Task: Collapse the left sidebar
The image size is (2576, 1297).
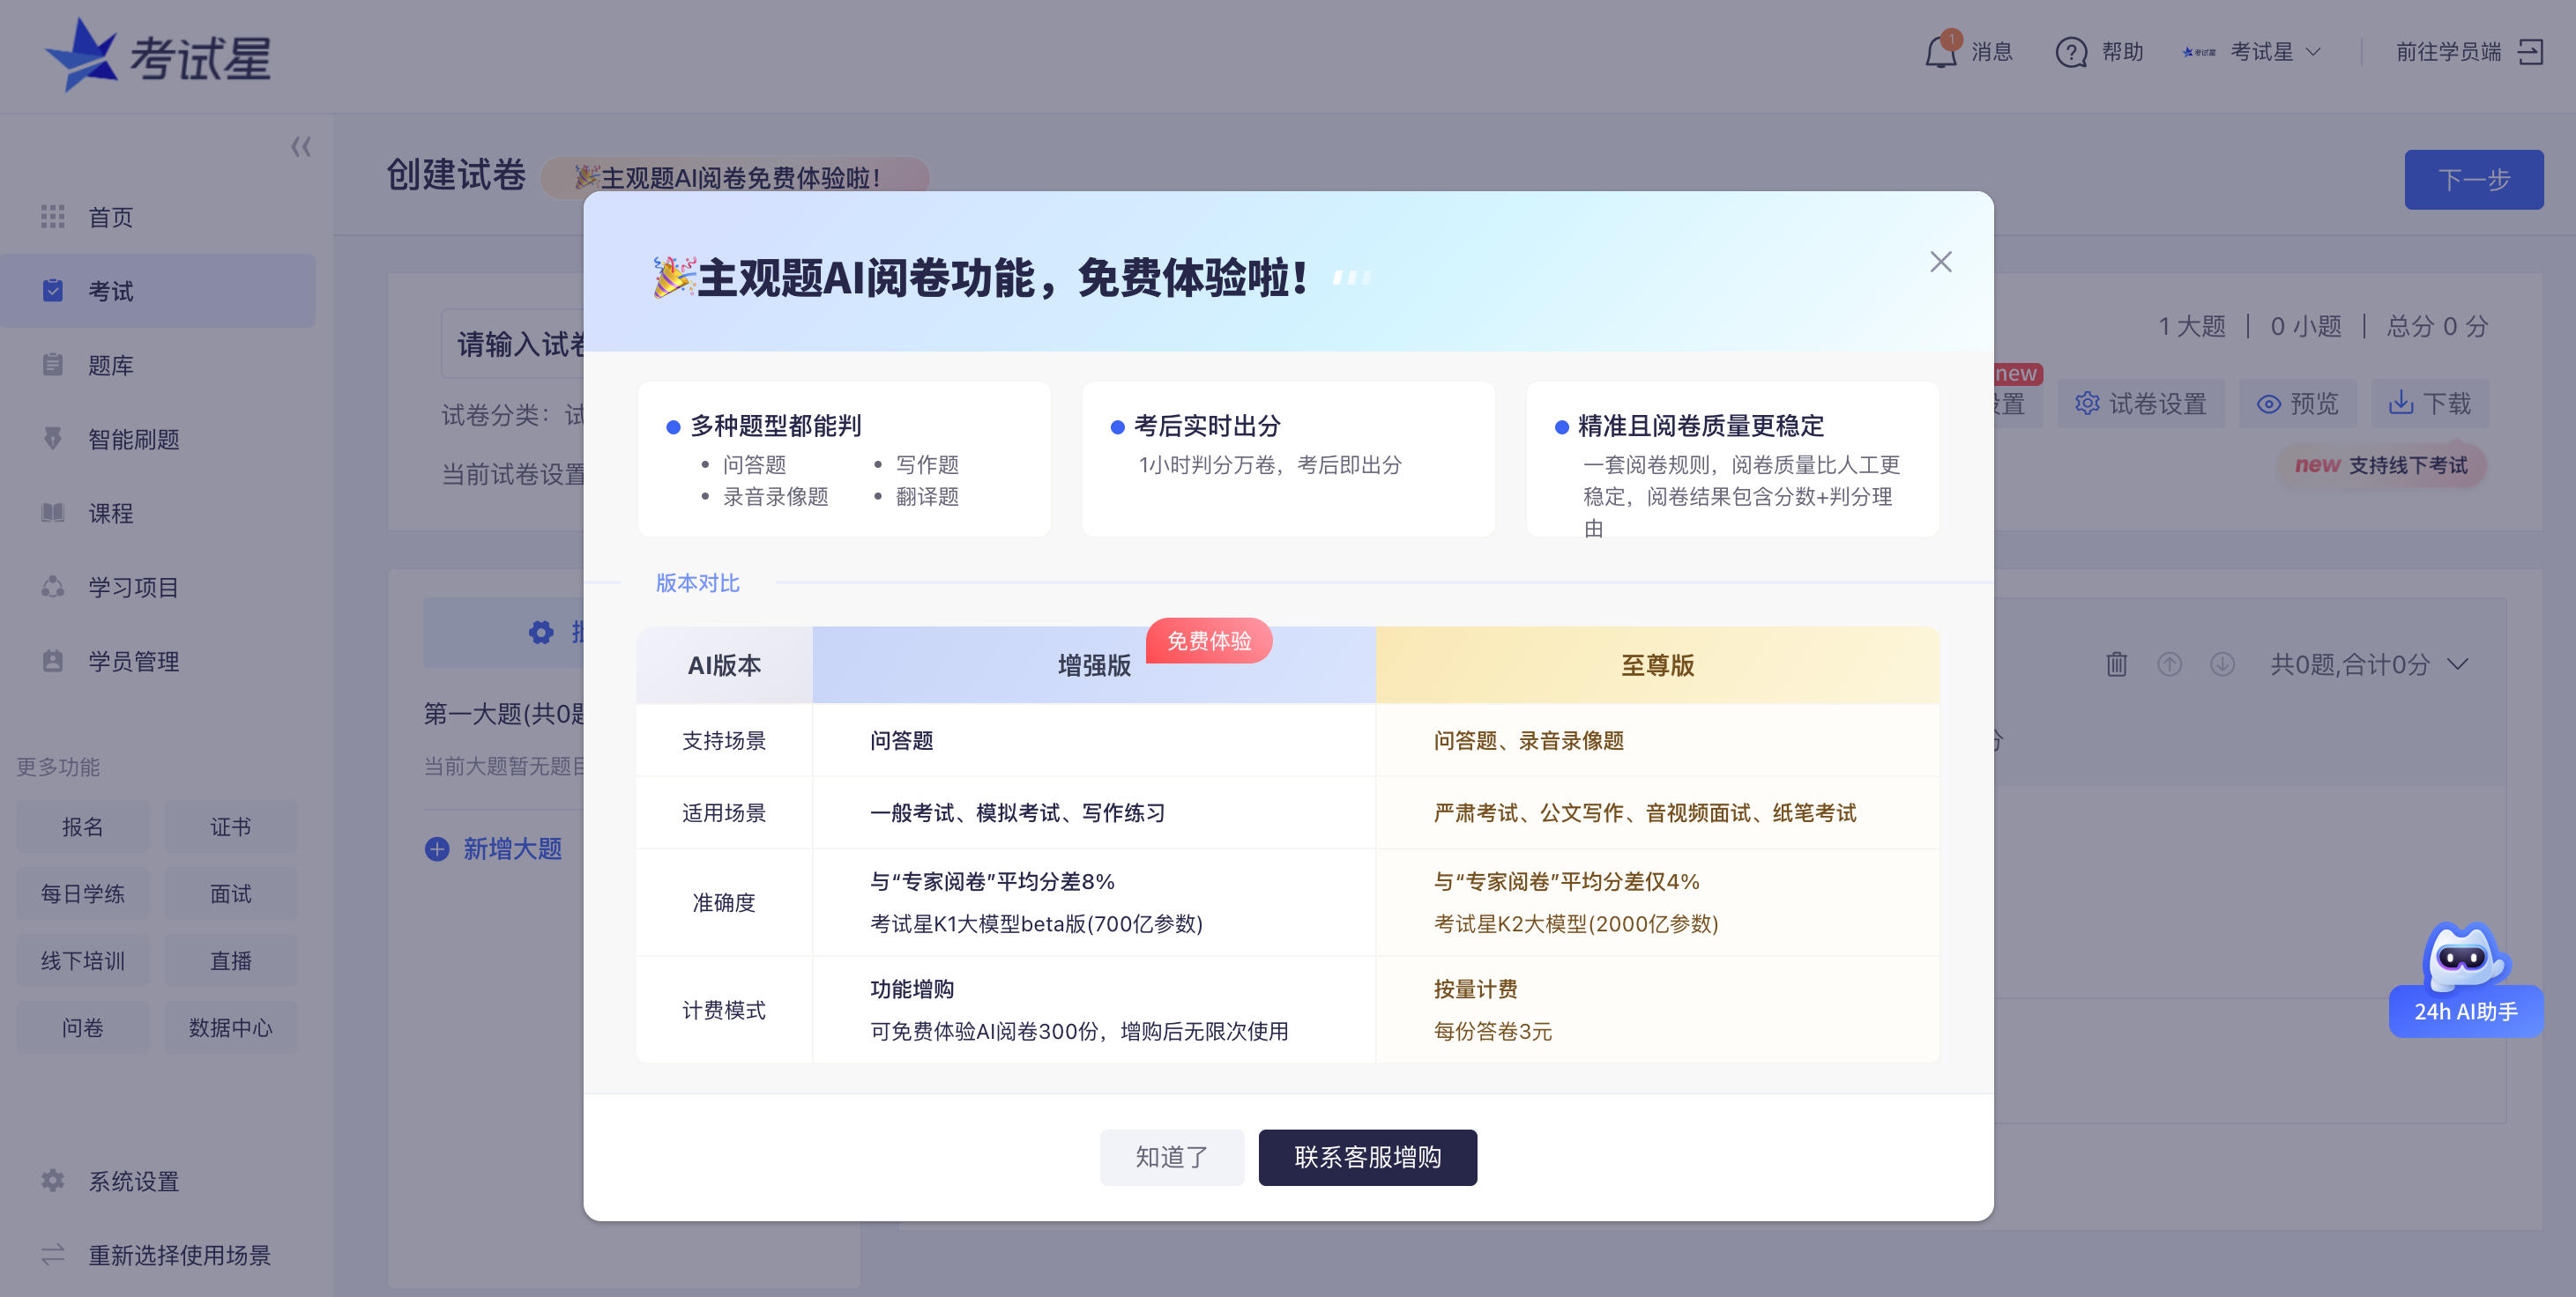Action: coord(300,147)
